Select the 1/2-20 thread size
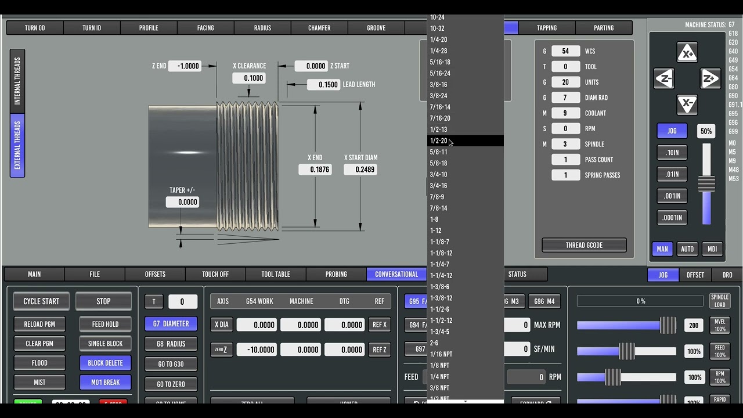The height and width of the screenshot is (418, 743). point(466,140)
